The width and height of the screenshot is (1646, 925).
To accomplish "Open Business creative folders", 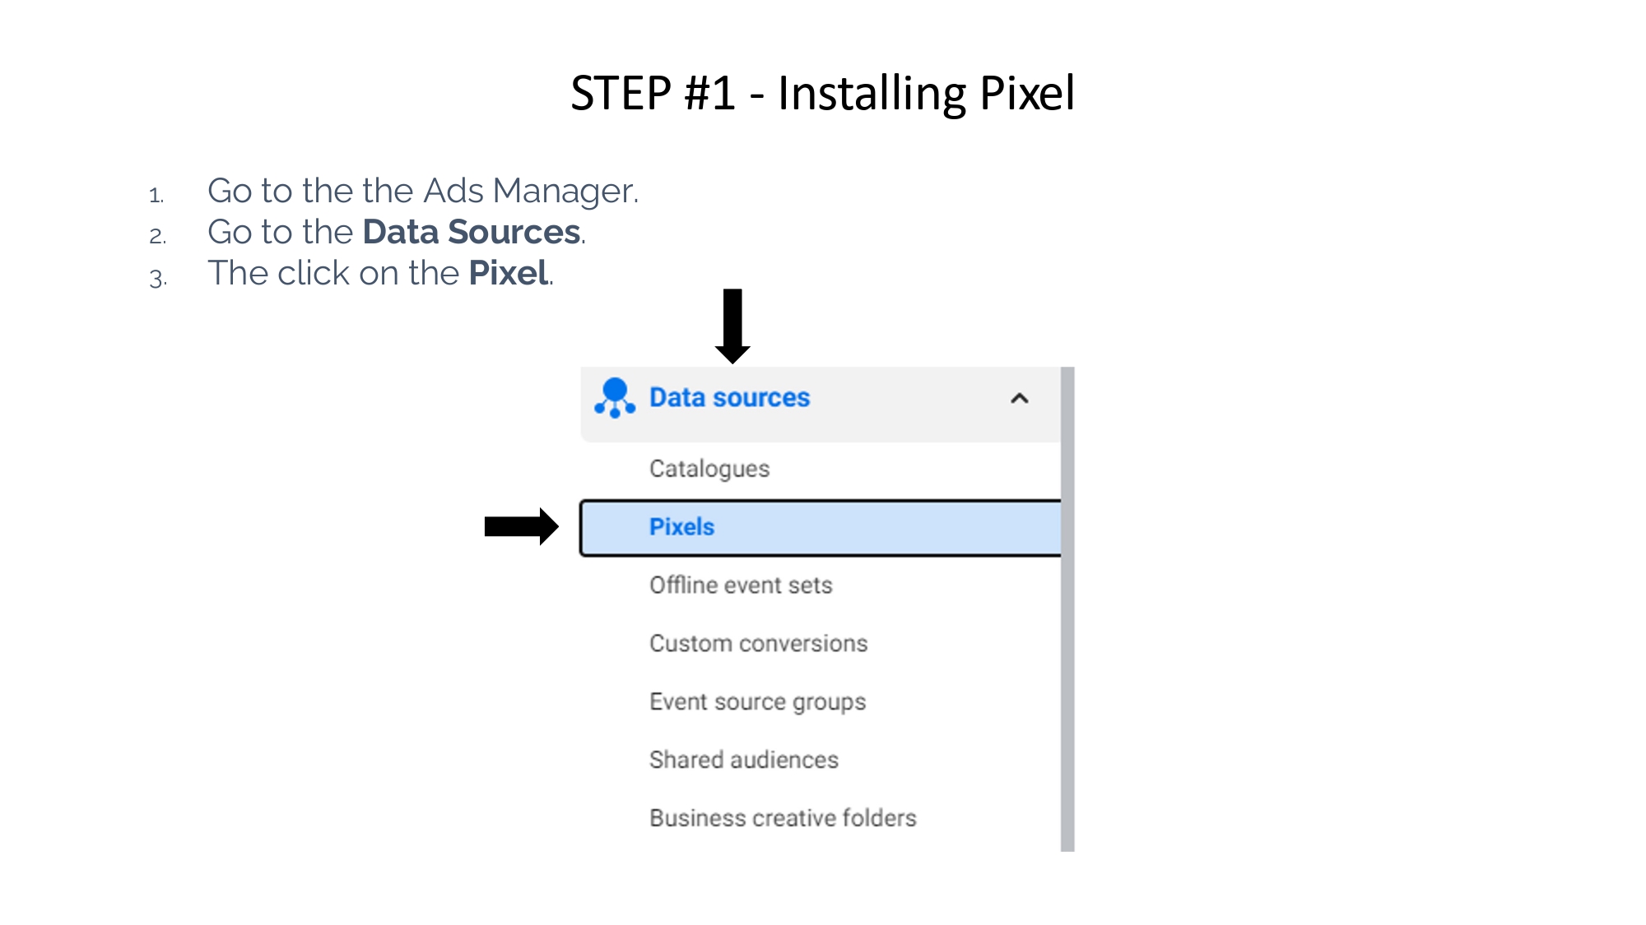I will tap(783, 818).
